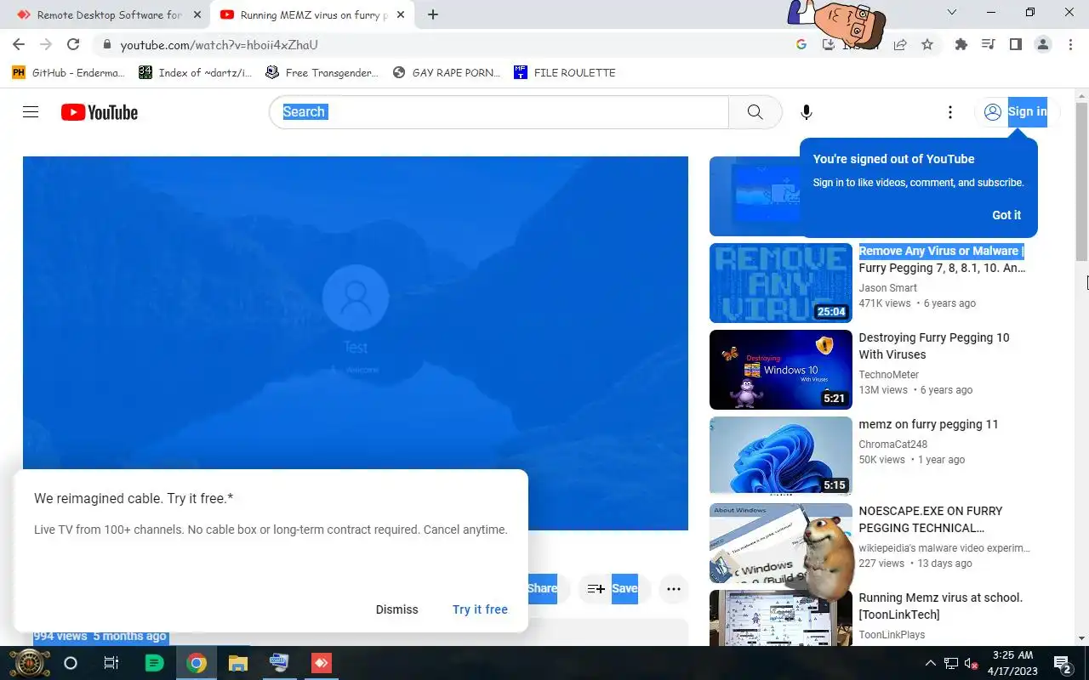Open the Windows Start button

pyautogui.click(x=29, y=663)
